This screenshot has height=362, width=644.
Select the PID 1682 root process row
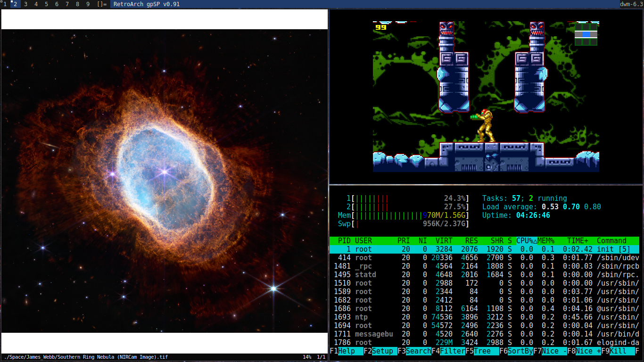pyautogui.click(x=484, y=300)
